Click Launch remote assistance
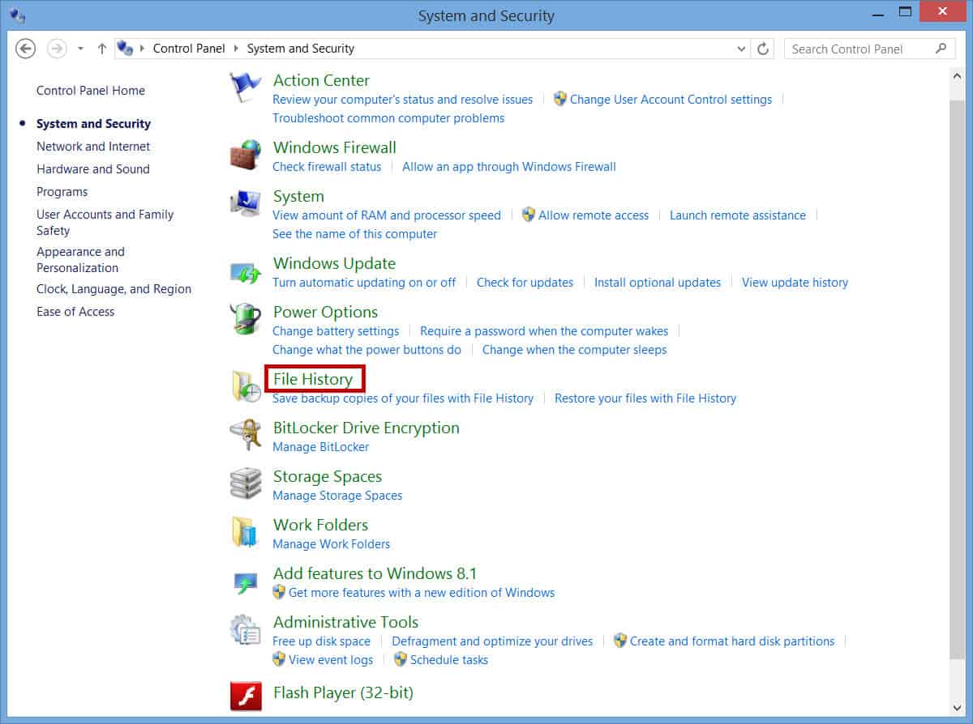Viewport: 973px width, 724px height. 738,215
